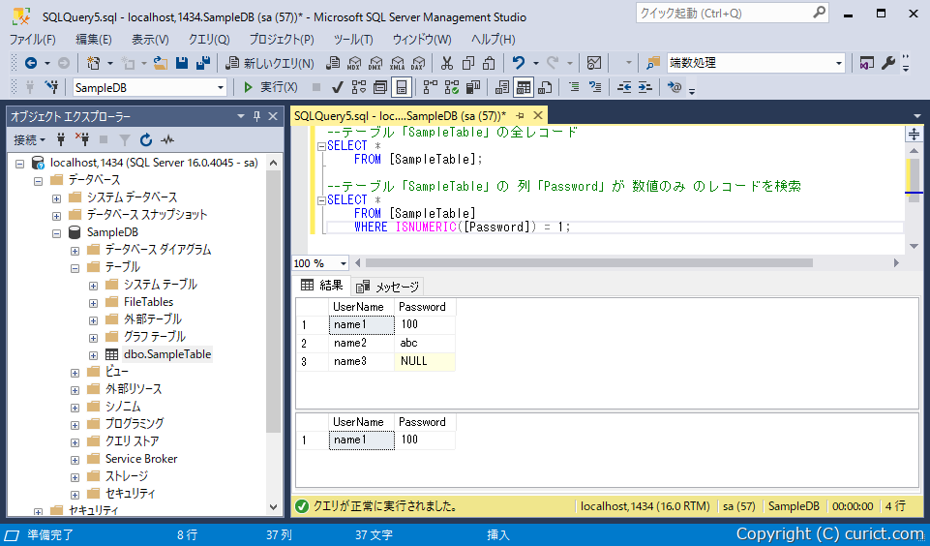This screenshot has height=546, width=930.
Task: Toggle Results to Text mode
Action: [501, 88]
